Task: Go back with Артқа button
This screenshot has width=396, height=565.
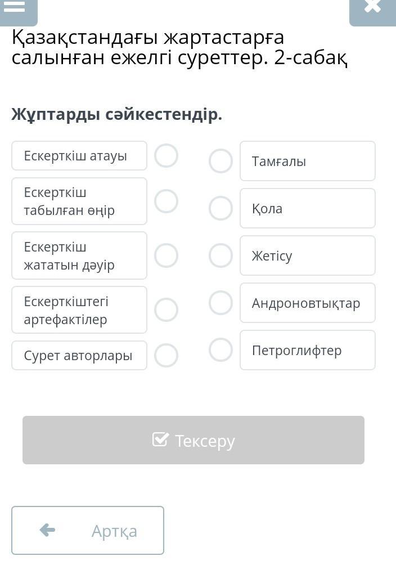Action: click(88, 530)
